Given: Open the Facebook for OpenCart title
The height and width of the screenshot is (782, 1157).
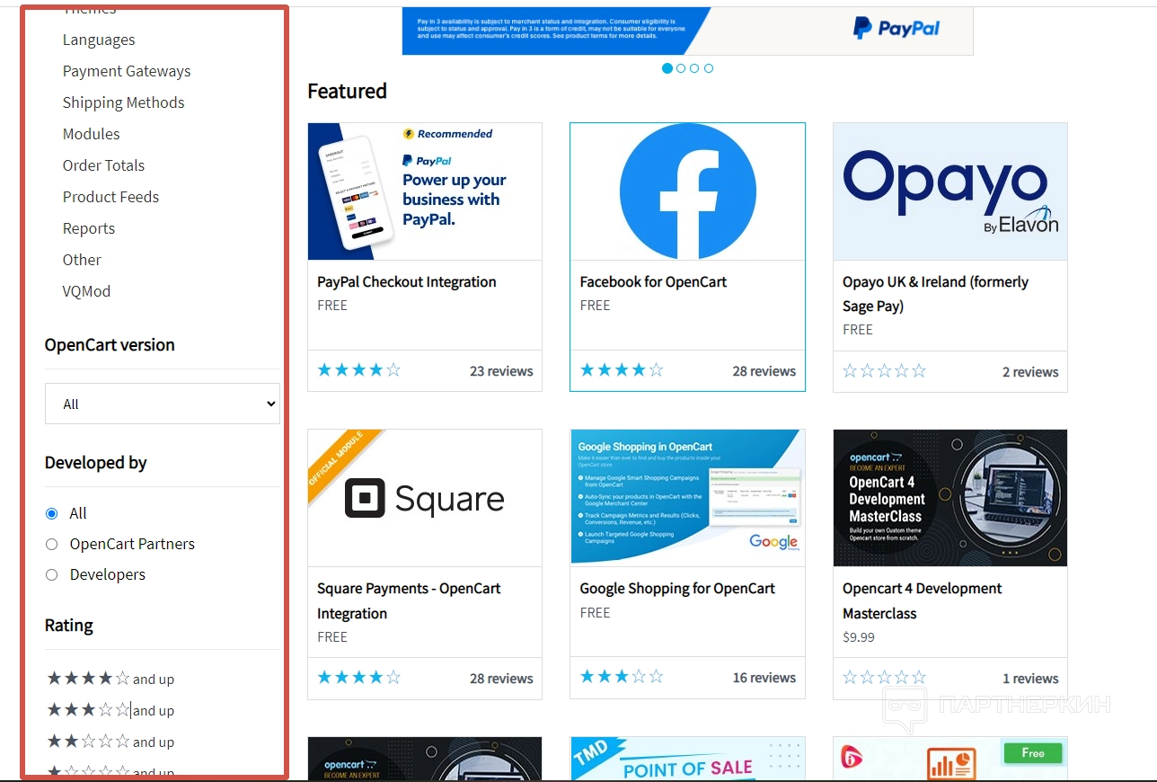Looking at the screenshot, I should [x=653, y=281].
